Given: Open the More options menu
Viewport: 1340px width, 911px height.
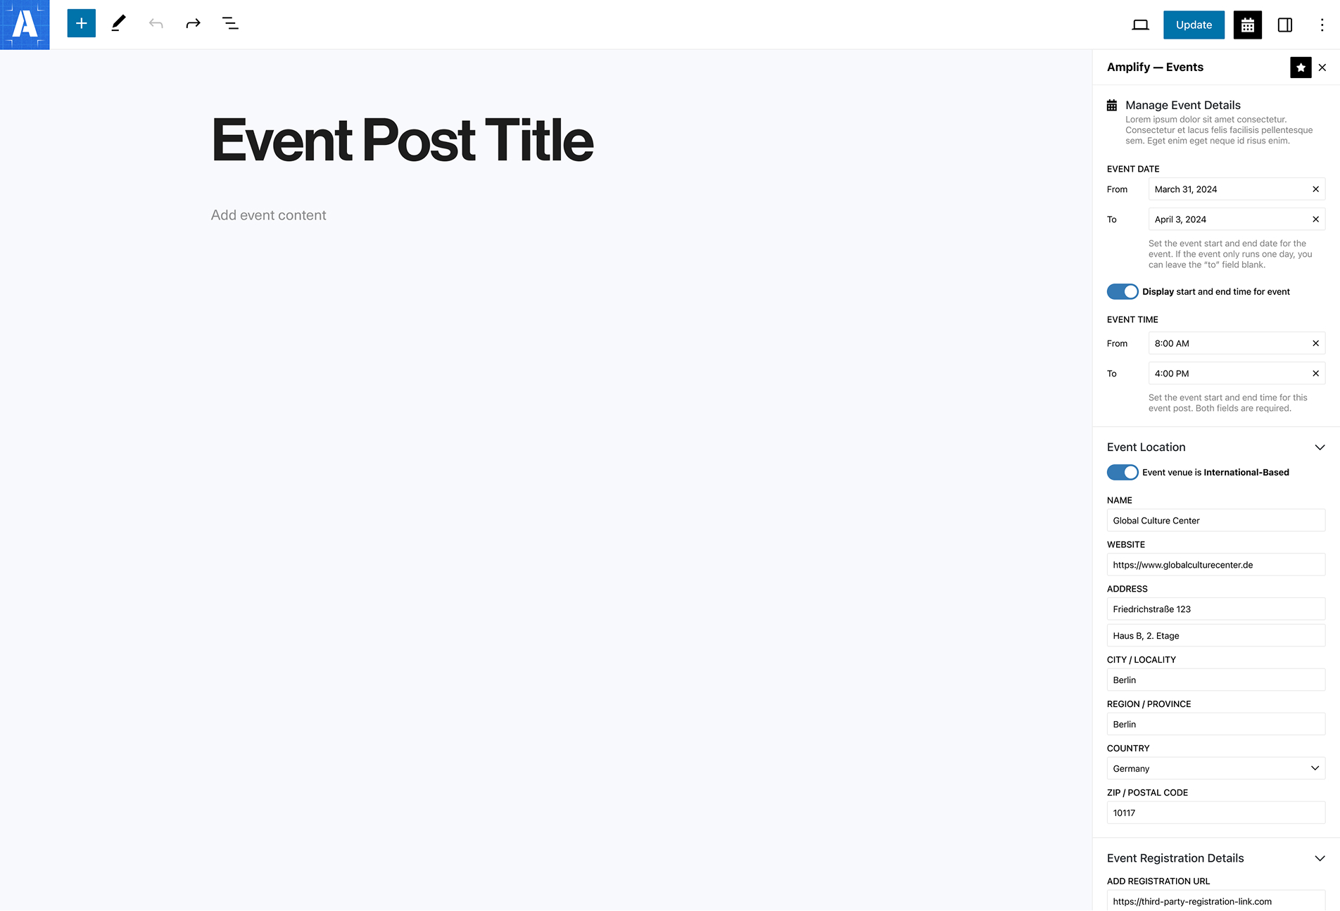Looking at the screenshot, I should tap(1322, 25).
